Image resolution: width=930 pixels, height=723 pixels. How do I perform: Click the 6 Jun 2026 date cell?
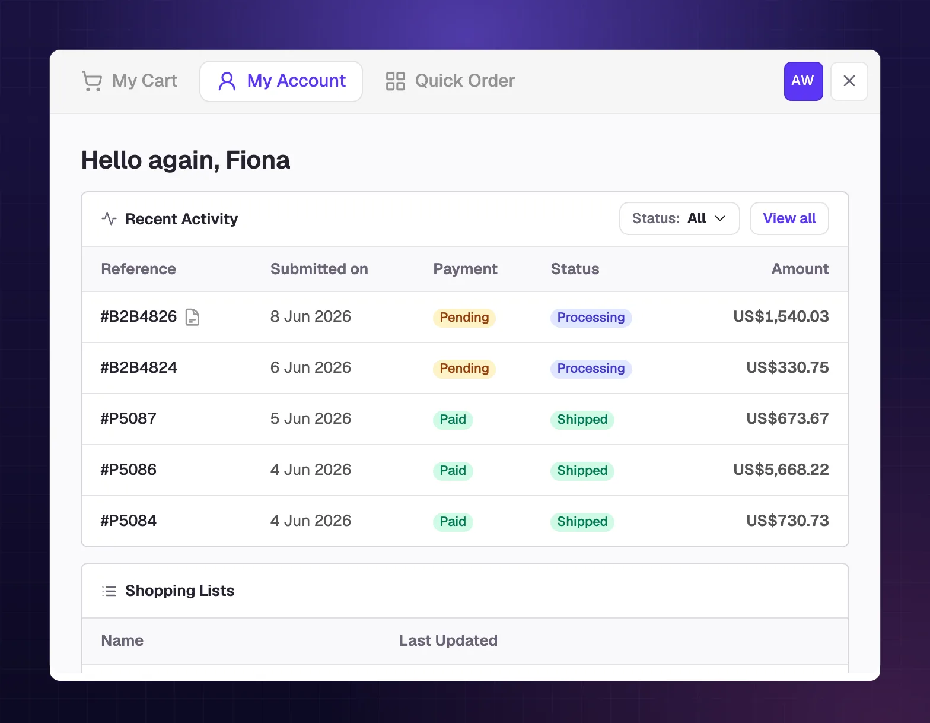point(311,367)
